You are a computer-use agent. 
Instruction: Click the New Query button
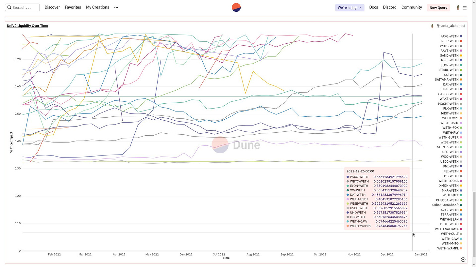point(438,7)
